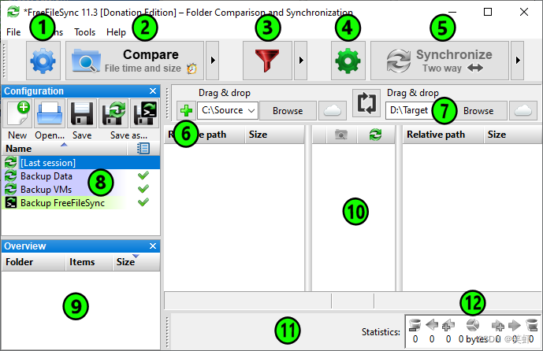Save configuration as a sync job

click(113, 113)
